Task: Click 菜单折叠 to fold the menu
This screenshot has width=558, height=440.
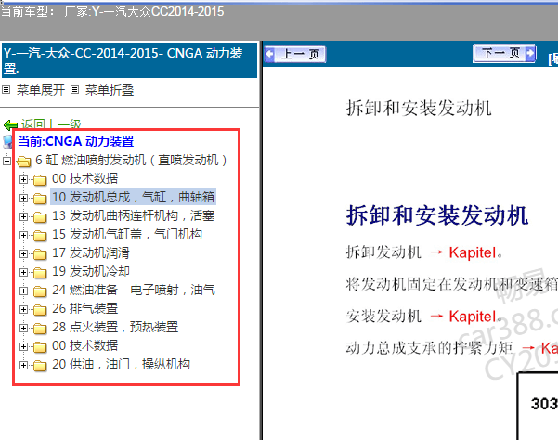Action: (110, 90)
